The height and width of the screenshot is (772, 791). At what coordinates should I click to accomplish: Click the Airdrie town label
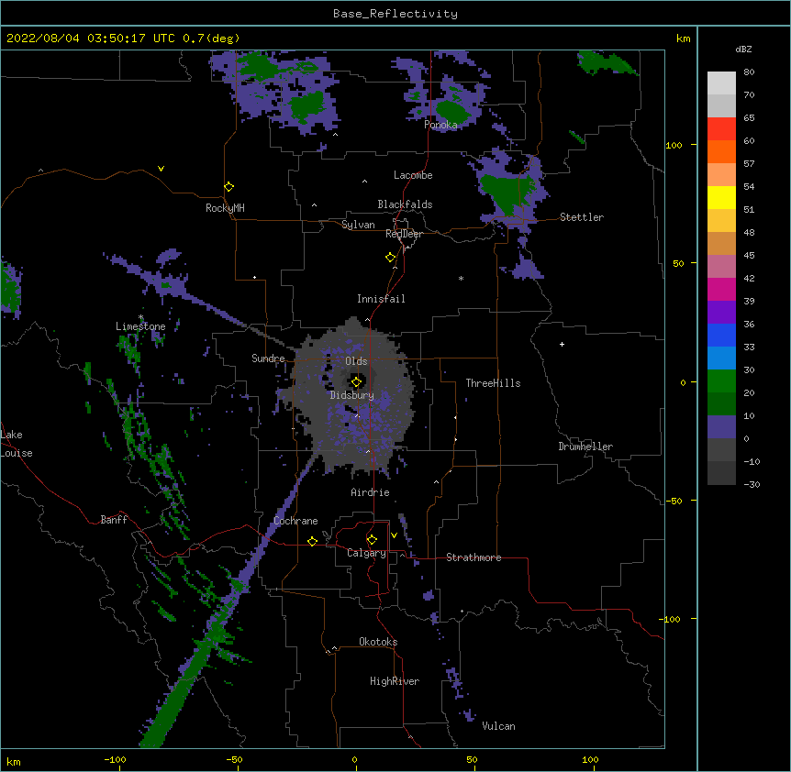coord(371,492)
